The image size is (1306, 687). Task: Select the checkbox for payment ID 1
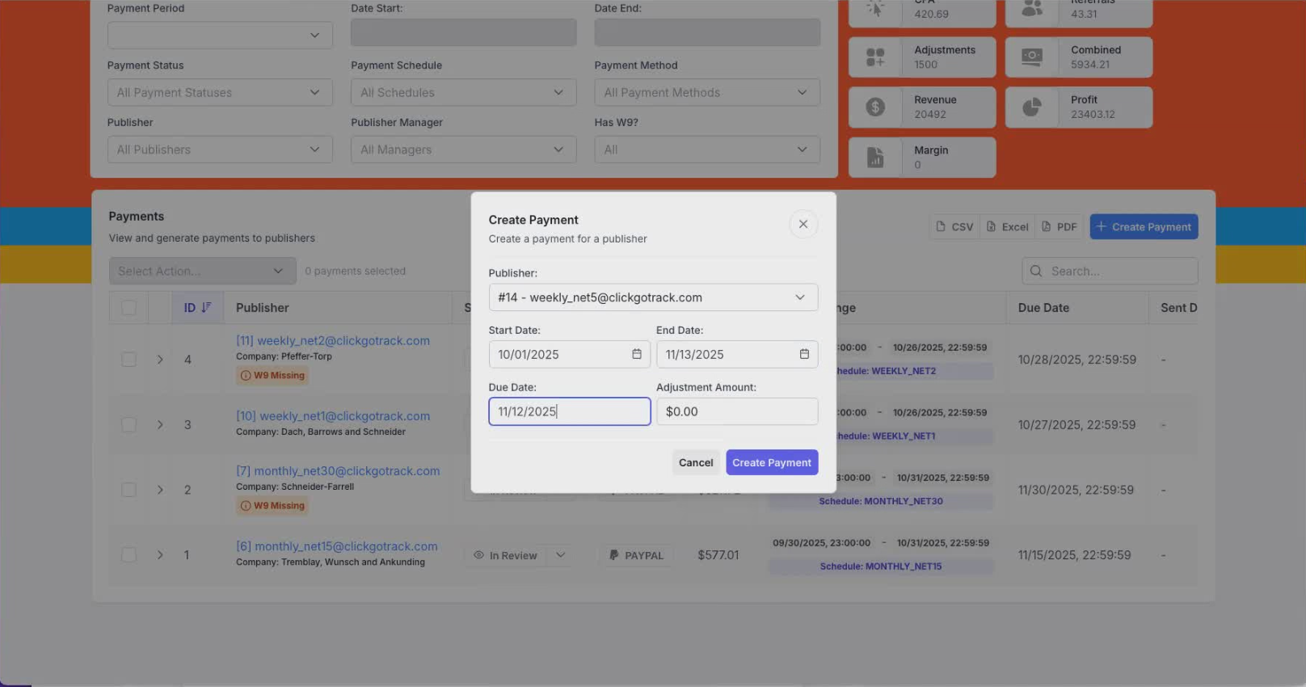pyautogui.click(x=128, y=554)
